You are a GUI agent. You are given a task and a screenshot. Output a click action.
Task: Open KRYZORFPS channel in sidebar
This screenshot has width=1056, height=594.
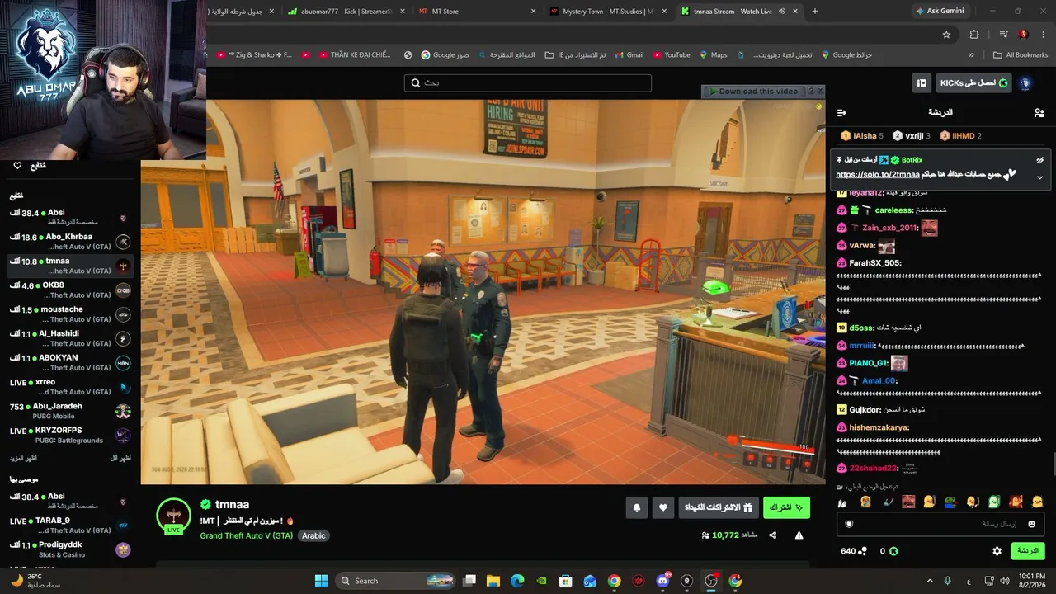(x=70, y=436)
